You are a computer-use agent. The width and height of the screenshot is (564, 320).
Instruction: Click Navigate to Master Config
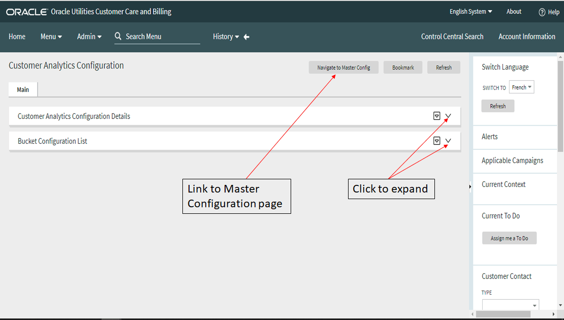[x=343, y=67]
